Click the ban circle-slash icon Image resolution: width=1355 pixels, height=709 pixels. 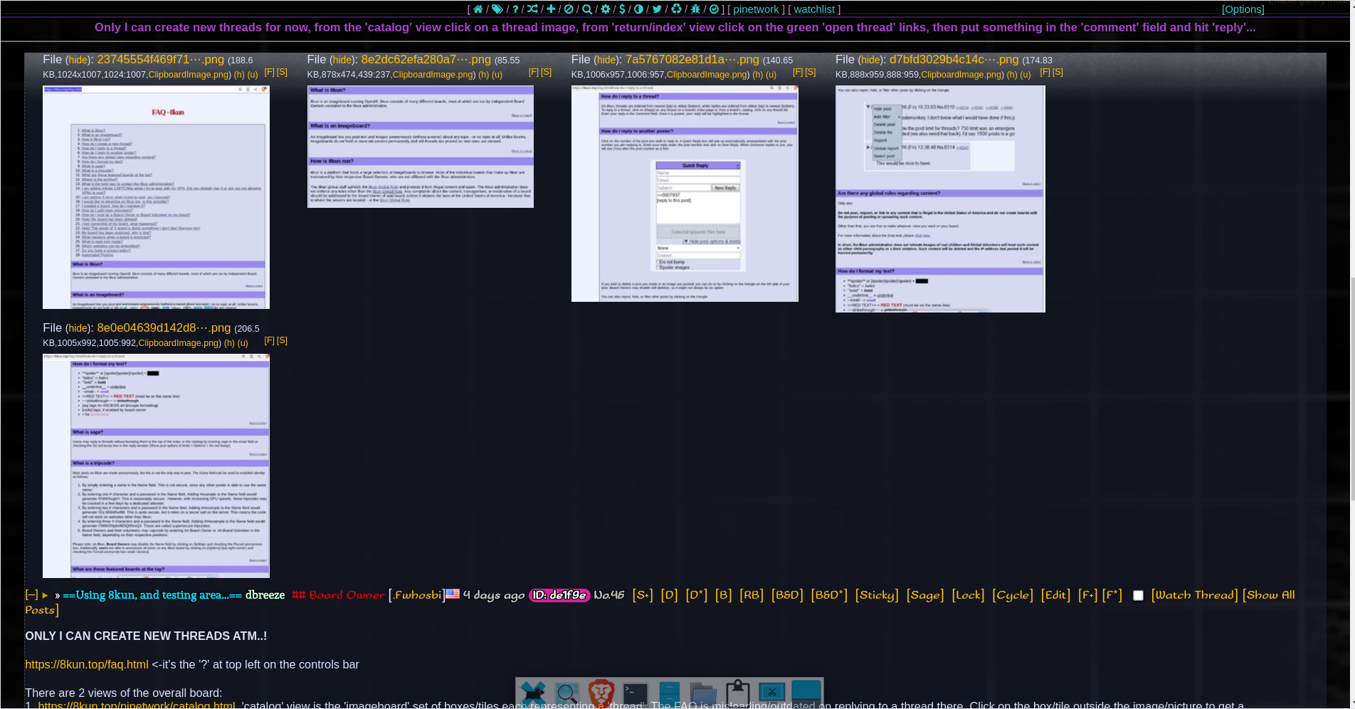click(x=569, y=9)
